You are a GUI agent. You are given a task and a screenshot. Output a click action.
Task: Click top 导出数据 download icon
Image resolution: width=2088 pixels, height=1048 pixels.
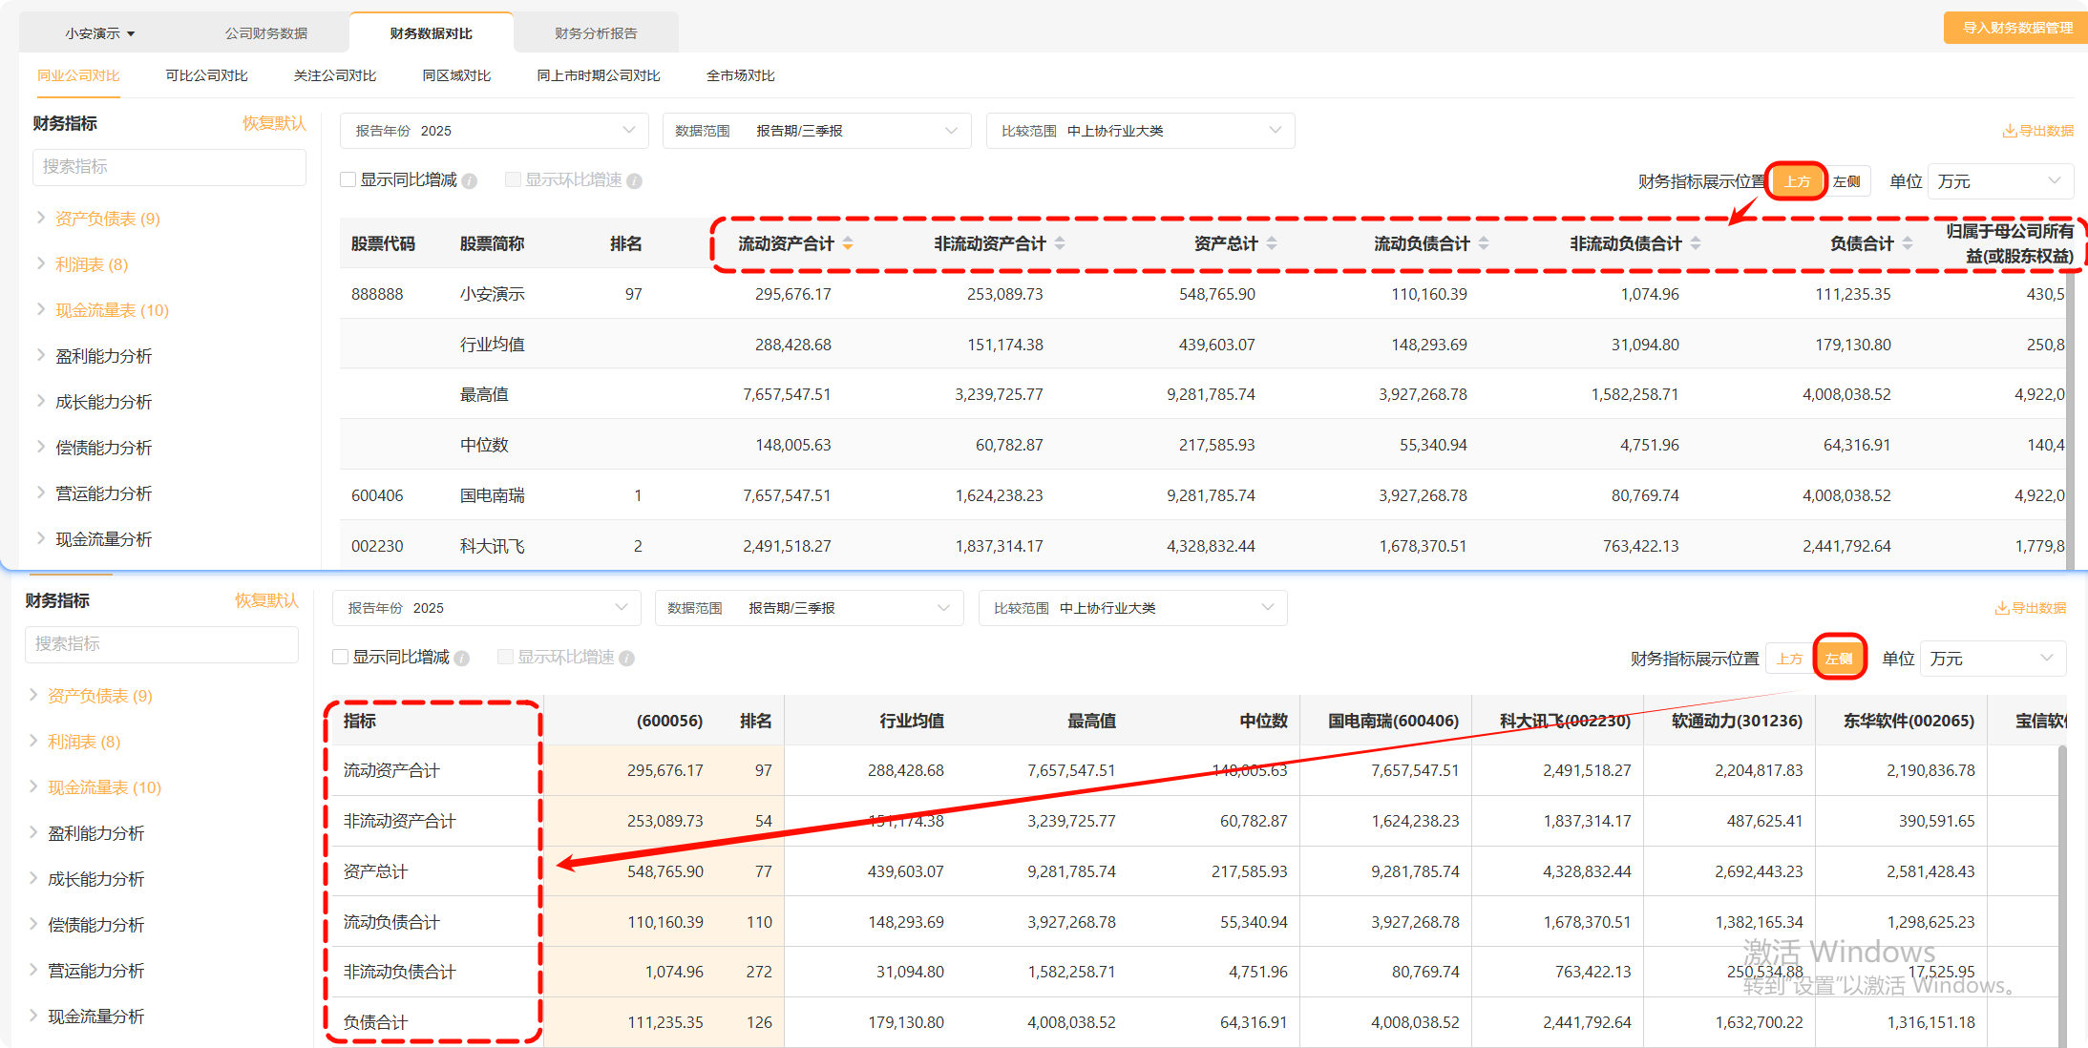pos(2009,132)
